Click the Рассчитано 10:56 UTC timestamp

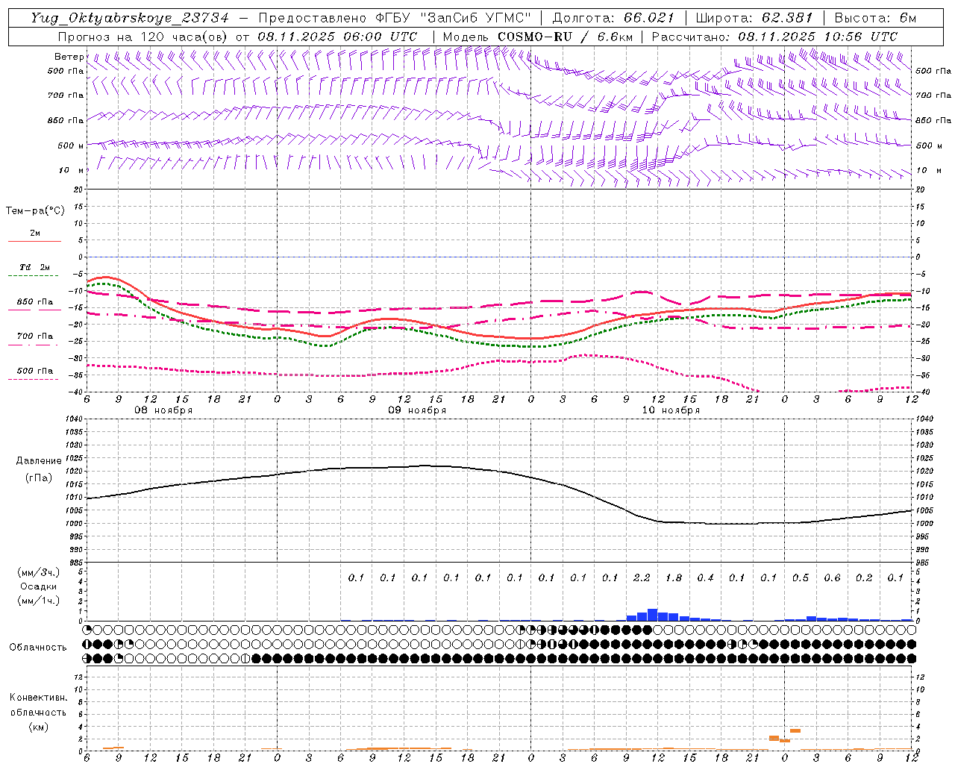click(x=774, y=37)
